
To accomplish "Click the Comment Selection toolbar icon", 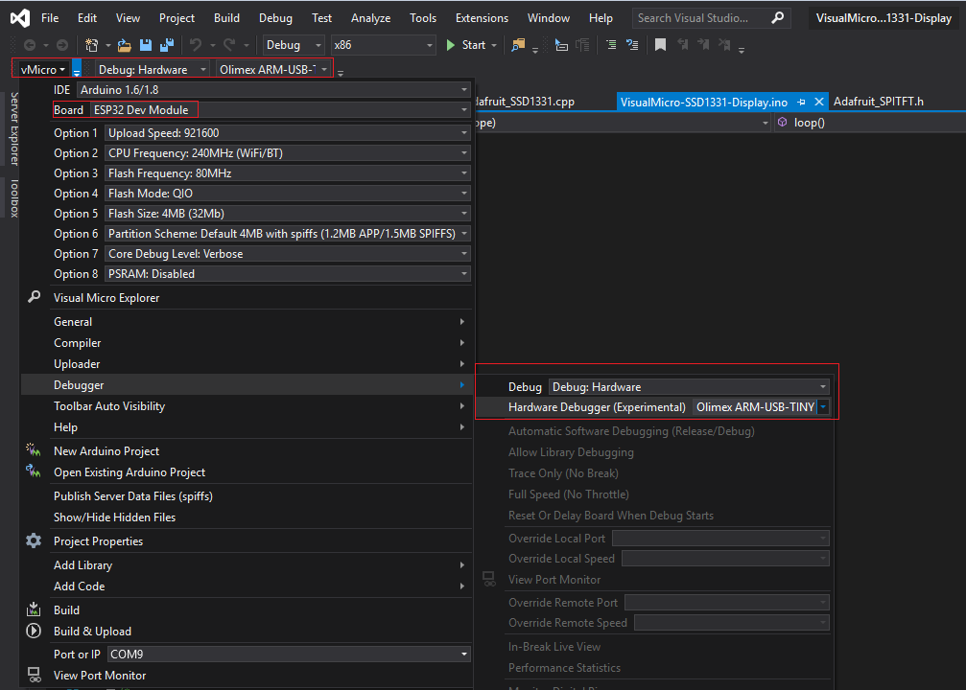I will click(632, 45).
